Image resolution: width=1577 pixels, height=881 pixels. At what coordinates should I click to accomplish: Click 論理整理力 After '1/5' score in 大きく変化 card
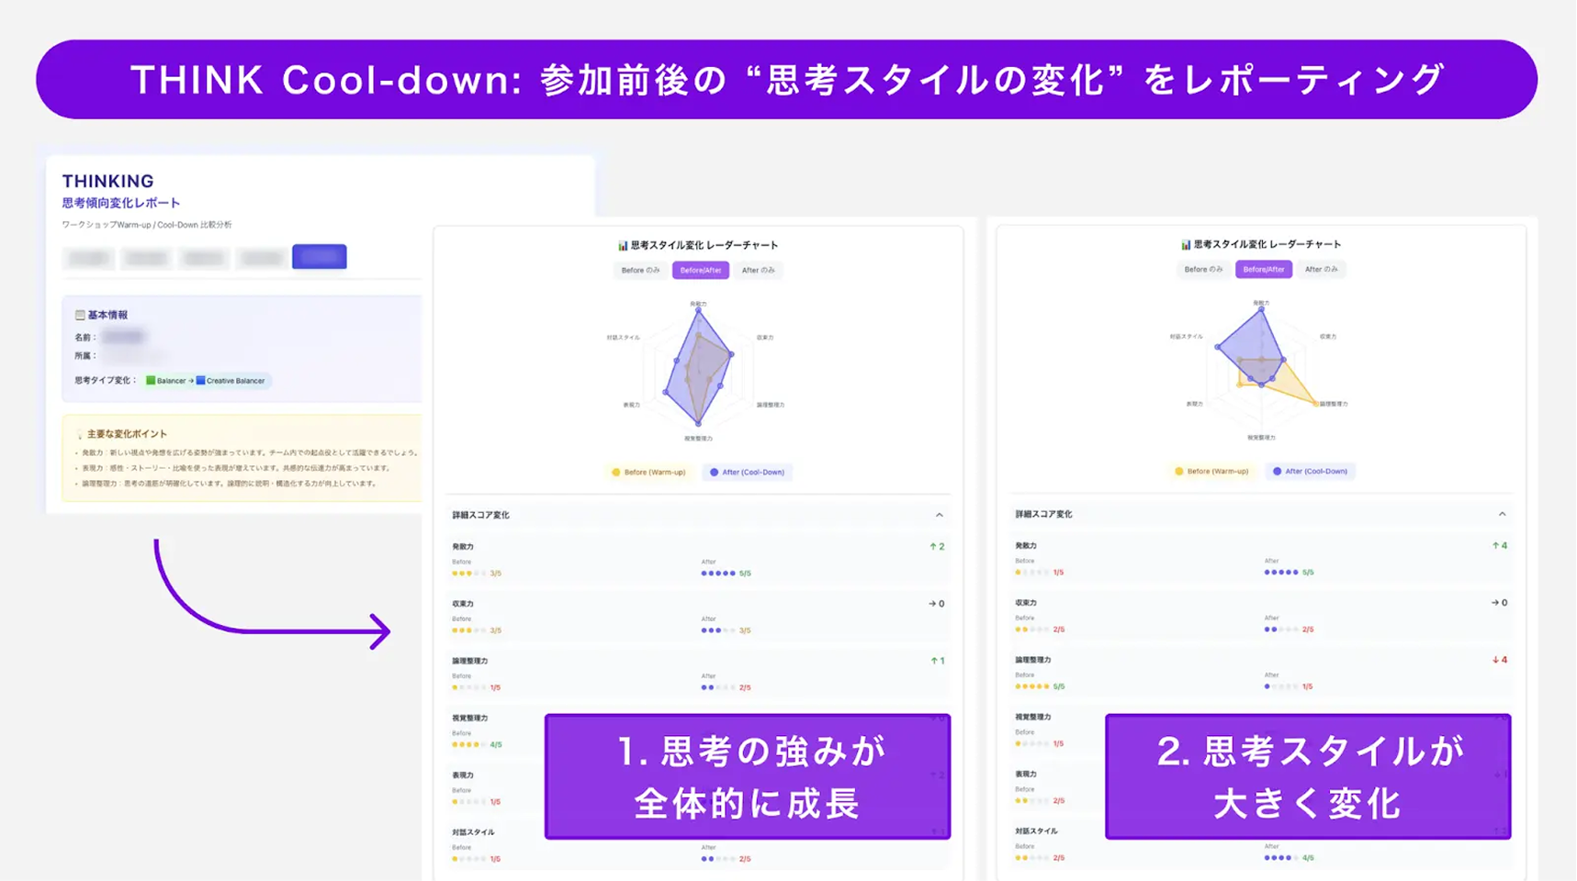tap(1308, 686)
